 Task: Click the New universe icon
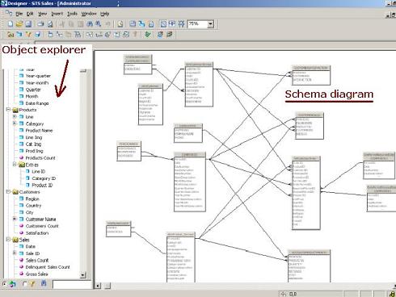(x=10, y=24)
